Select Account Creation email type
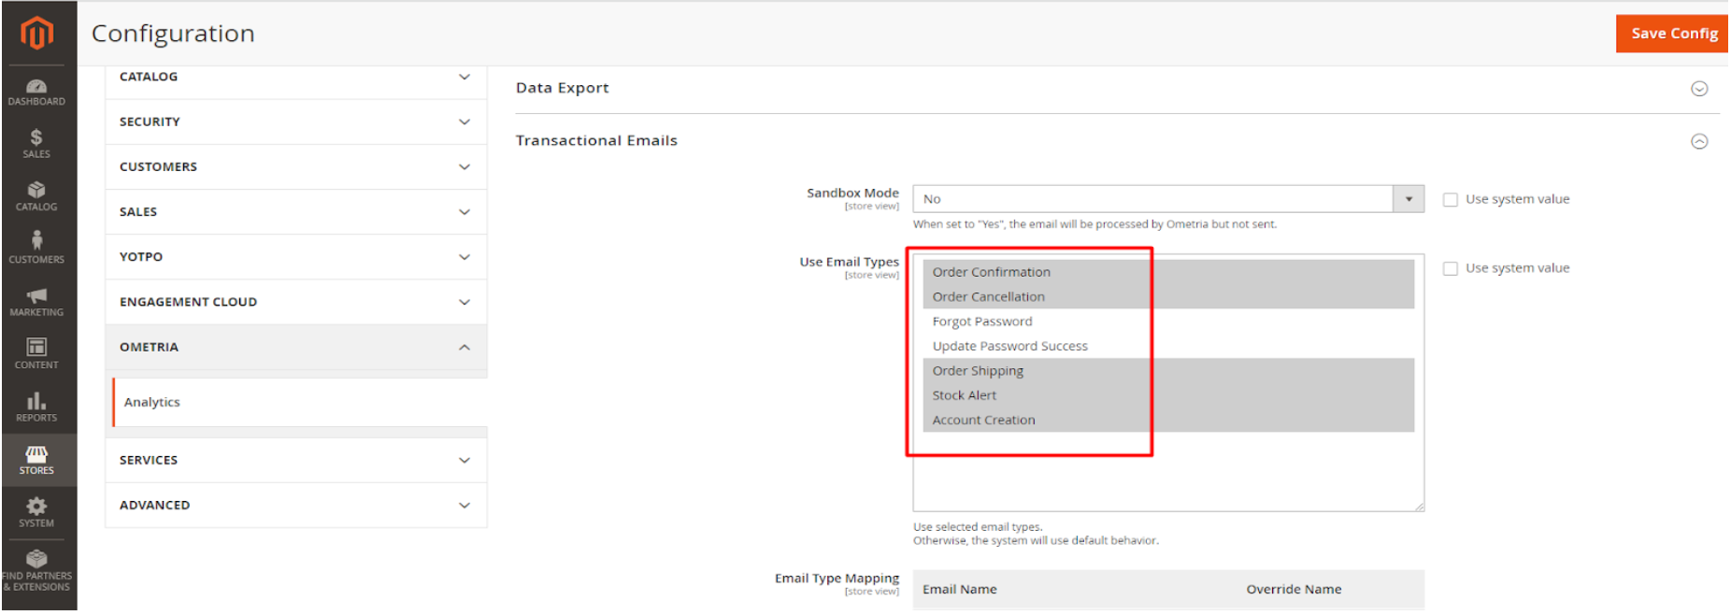 click(1168, 420)
